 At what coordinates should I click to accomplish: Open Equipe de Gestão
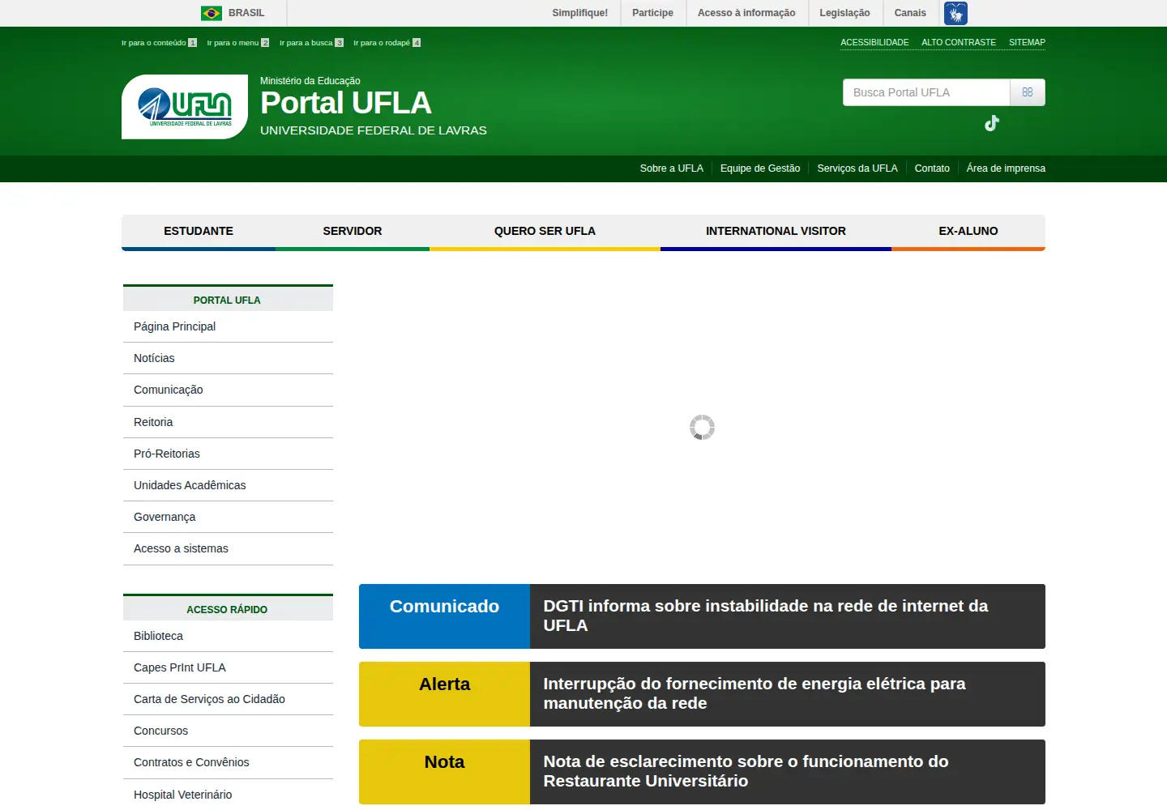point(760,168)
